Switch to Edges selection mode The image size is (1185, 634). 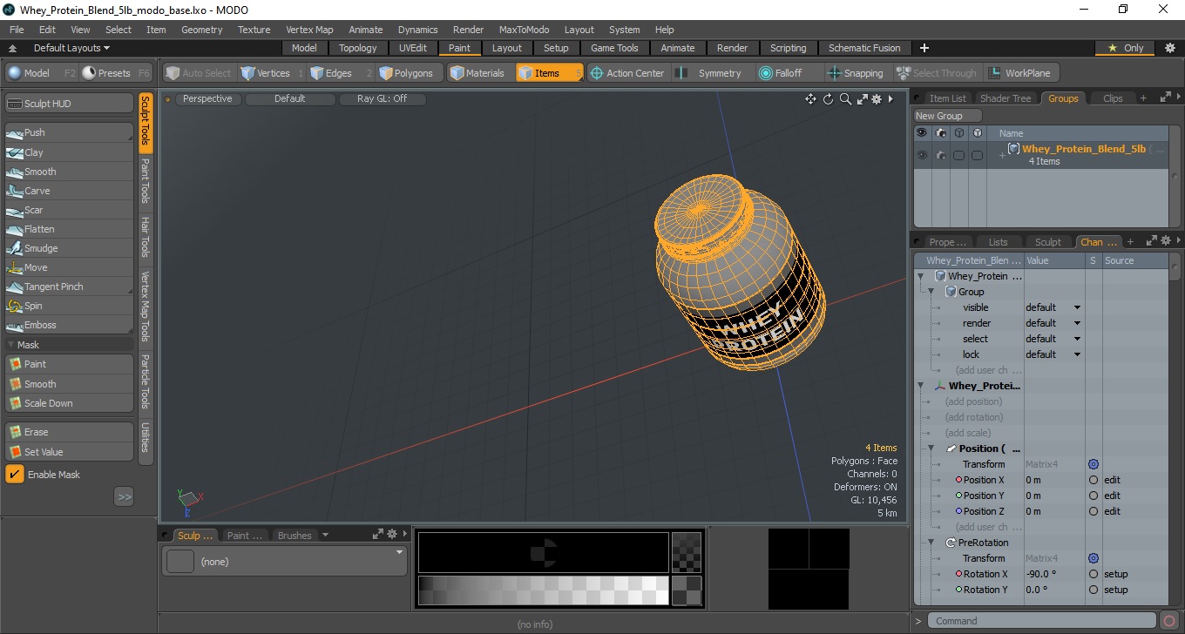click(340, 73)
